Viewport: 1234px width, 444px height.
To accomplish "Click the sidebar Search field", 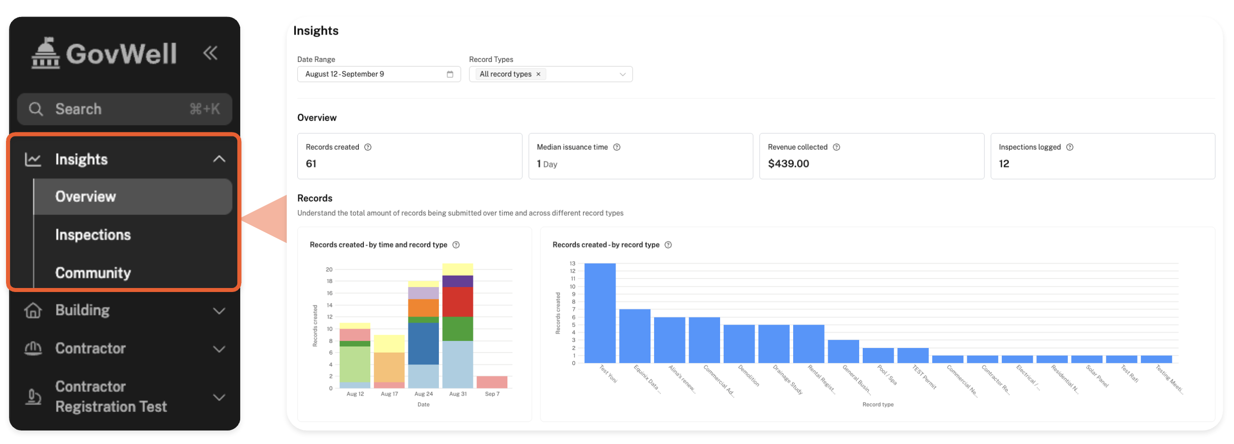I will [x=124, y=109].
